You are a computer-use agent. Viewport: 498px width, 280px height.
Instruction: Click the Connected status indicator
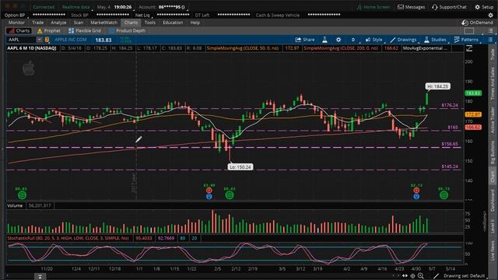[44, 7]
